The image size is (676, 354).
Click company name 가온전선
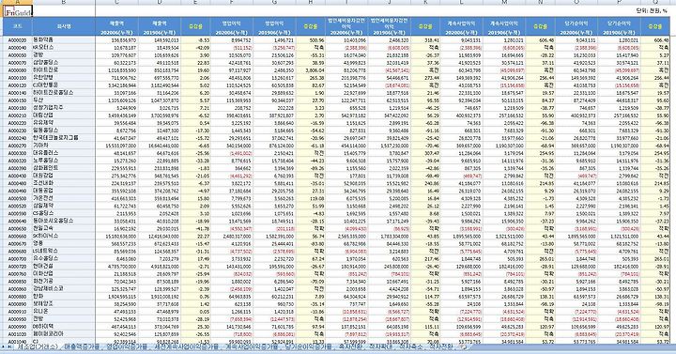pos(42,198)
